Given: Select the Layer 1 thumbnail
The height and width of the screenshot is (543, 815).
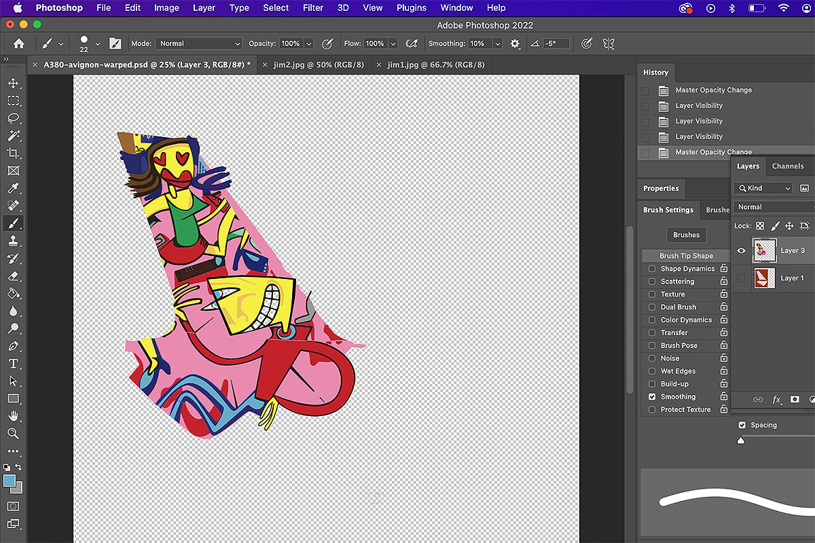Looking at the screenshot, I should tap(765, 278).
